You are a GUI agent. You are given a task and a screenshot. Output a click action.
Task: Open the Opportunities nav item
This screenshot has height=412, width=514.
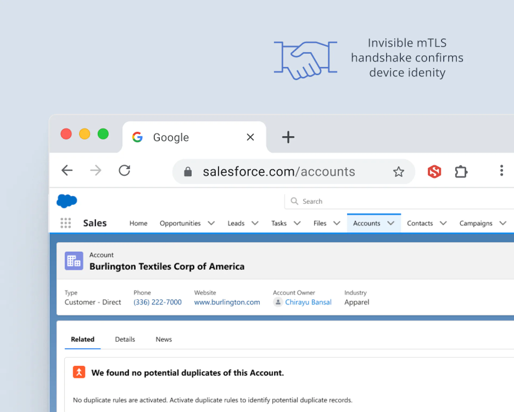(x=180, y=223)
